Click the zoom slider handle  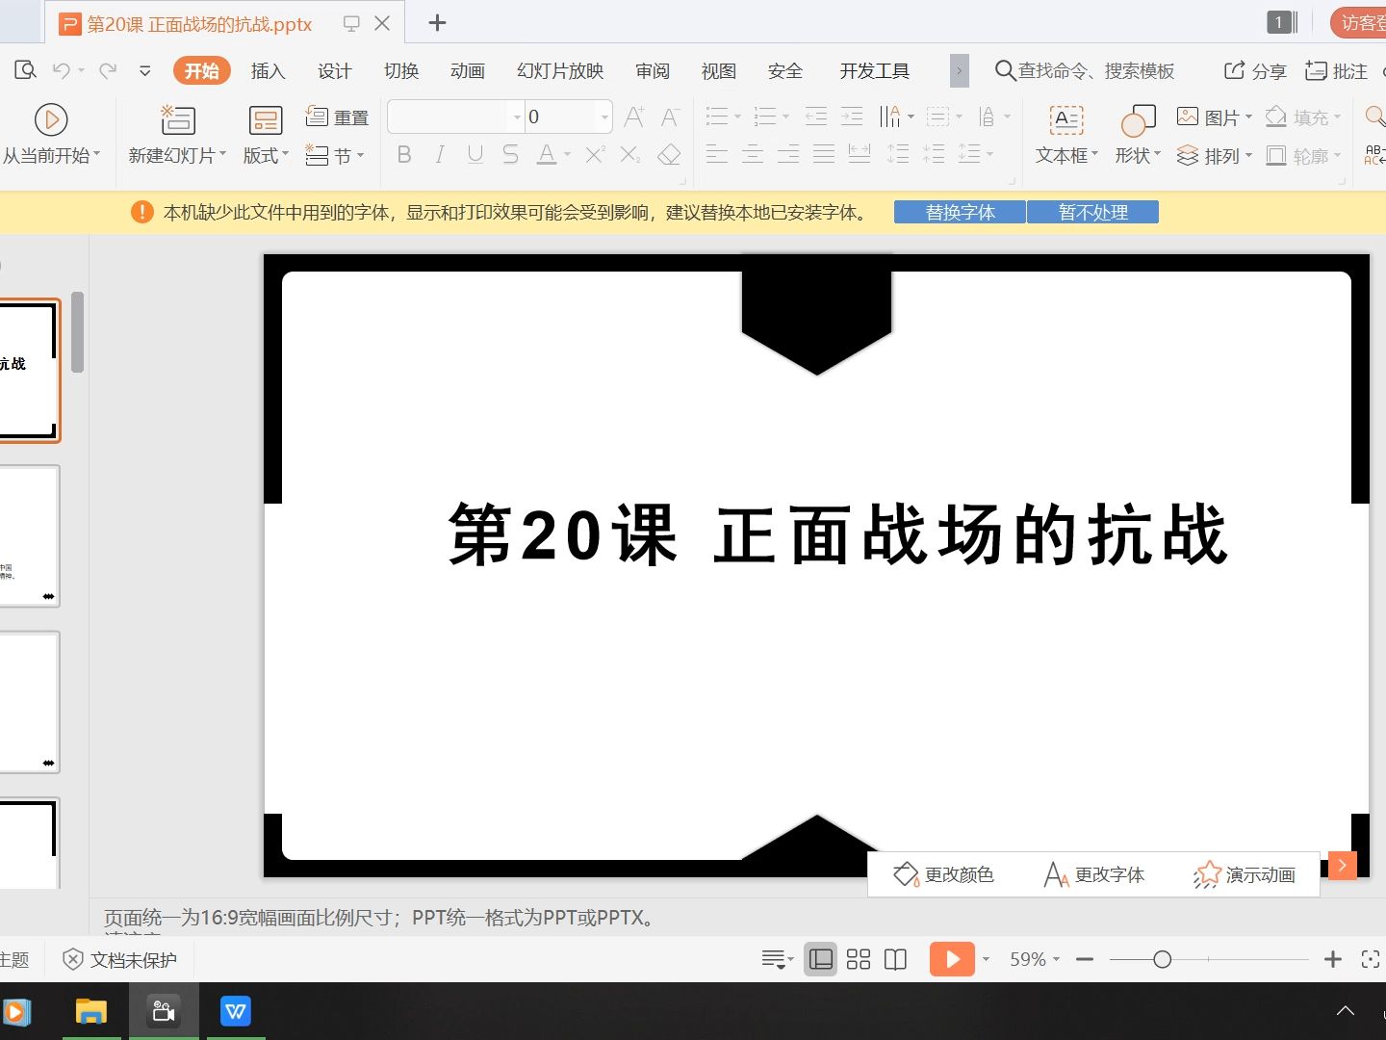pyautogui.click(x=1162, y=959)
